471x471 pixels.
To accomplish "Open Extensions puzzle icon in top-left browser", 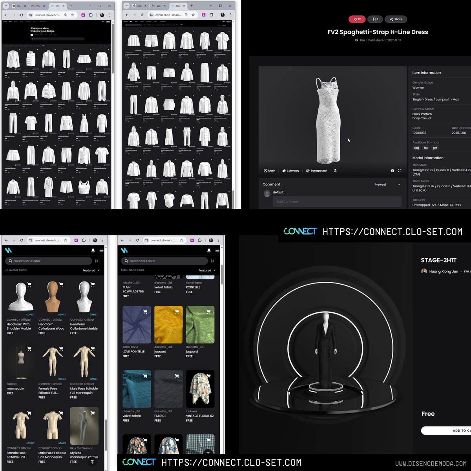I will click(91, 15).
